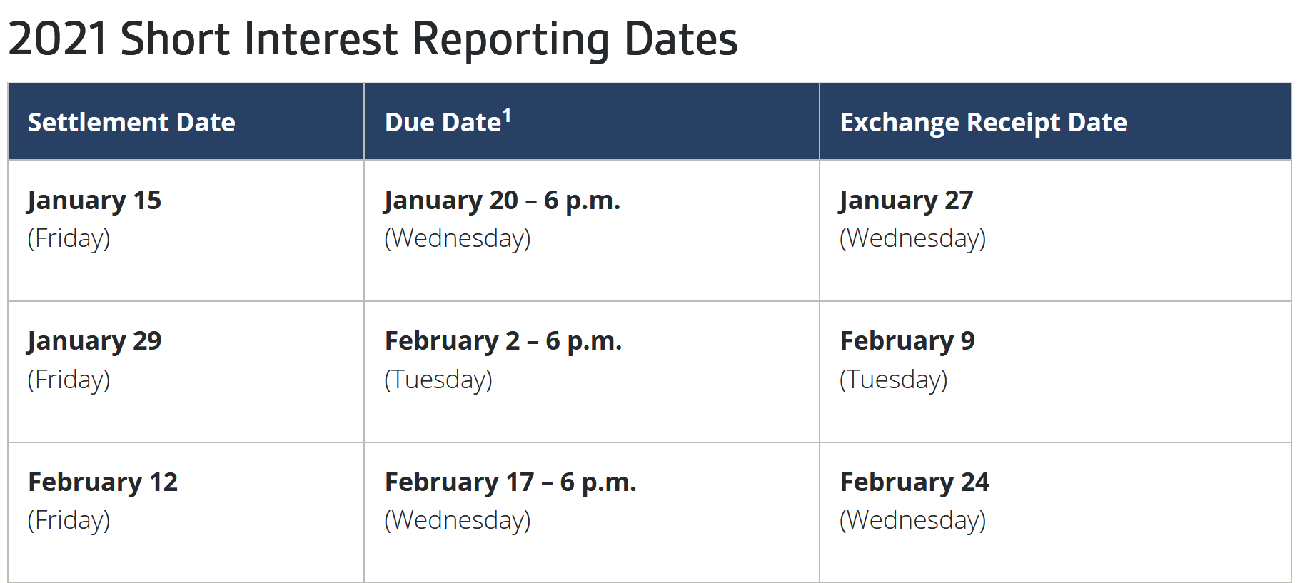Click the '2021 Short Interest Reporting Dates' heading
Image resolution: width=1305 pixels, height=583 pixels.
(373, 39)
